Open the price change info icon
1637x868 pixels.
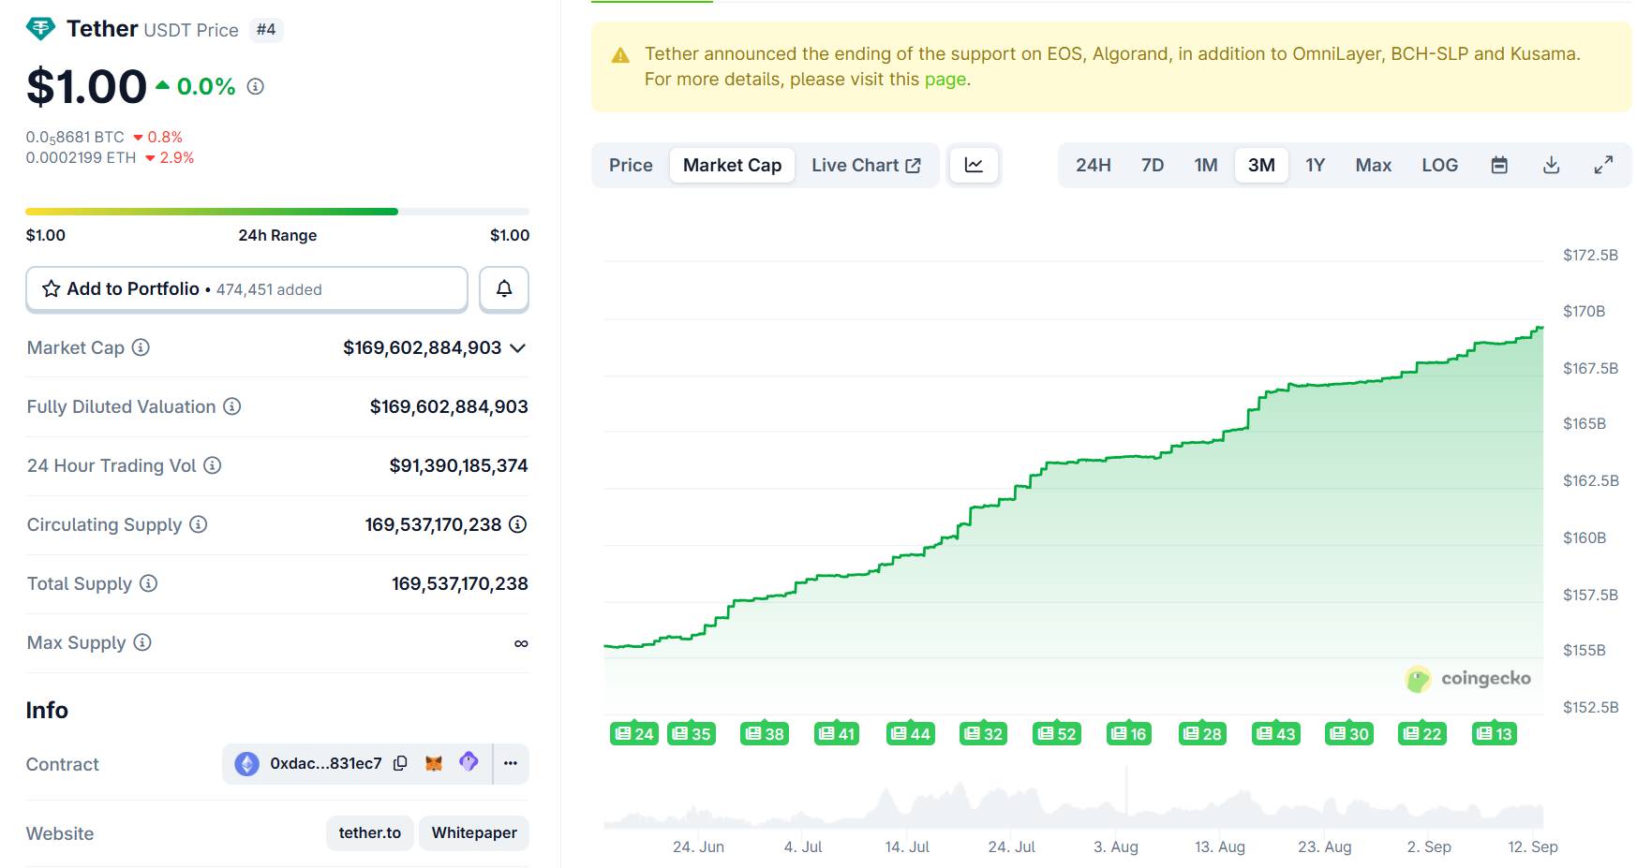[x=255, y=86]
